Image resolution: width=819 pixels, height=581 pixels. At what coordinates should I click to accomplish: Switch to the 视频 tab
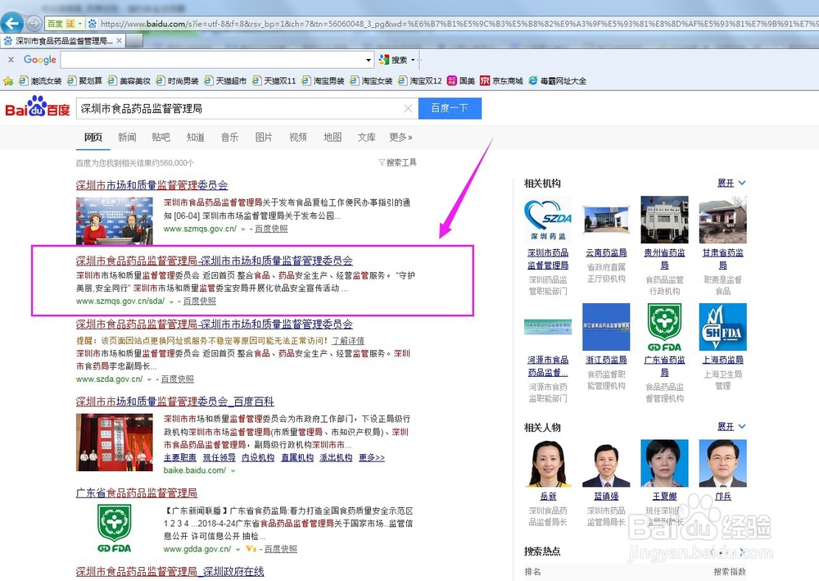click(298, 137)
